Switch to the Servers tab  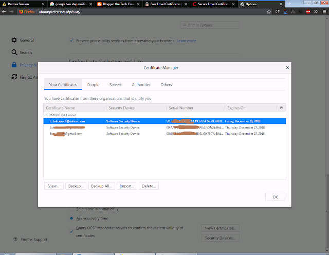tap(115, 85)
